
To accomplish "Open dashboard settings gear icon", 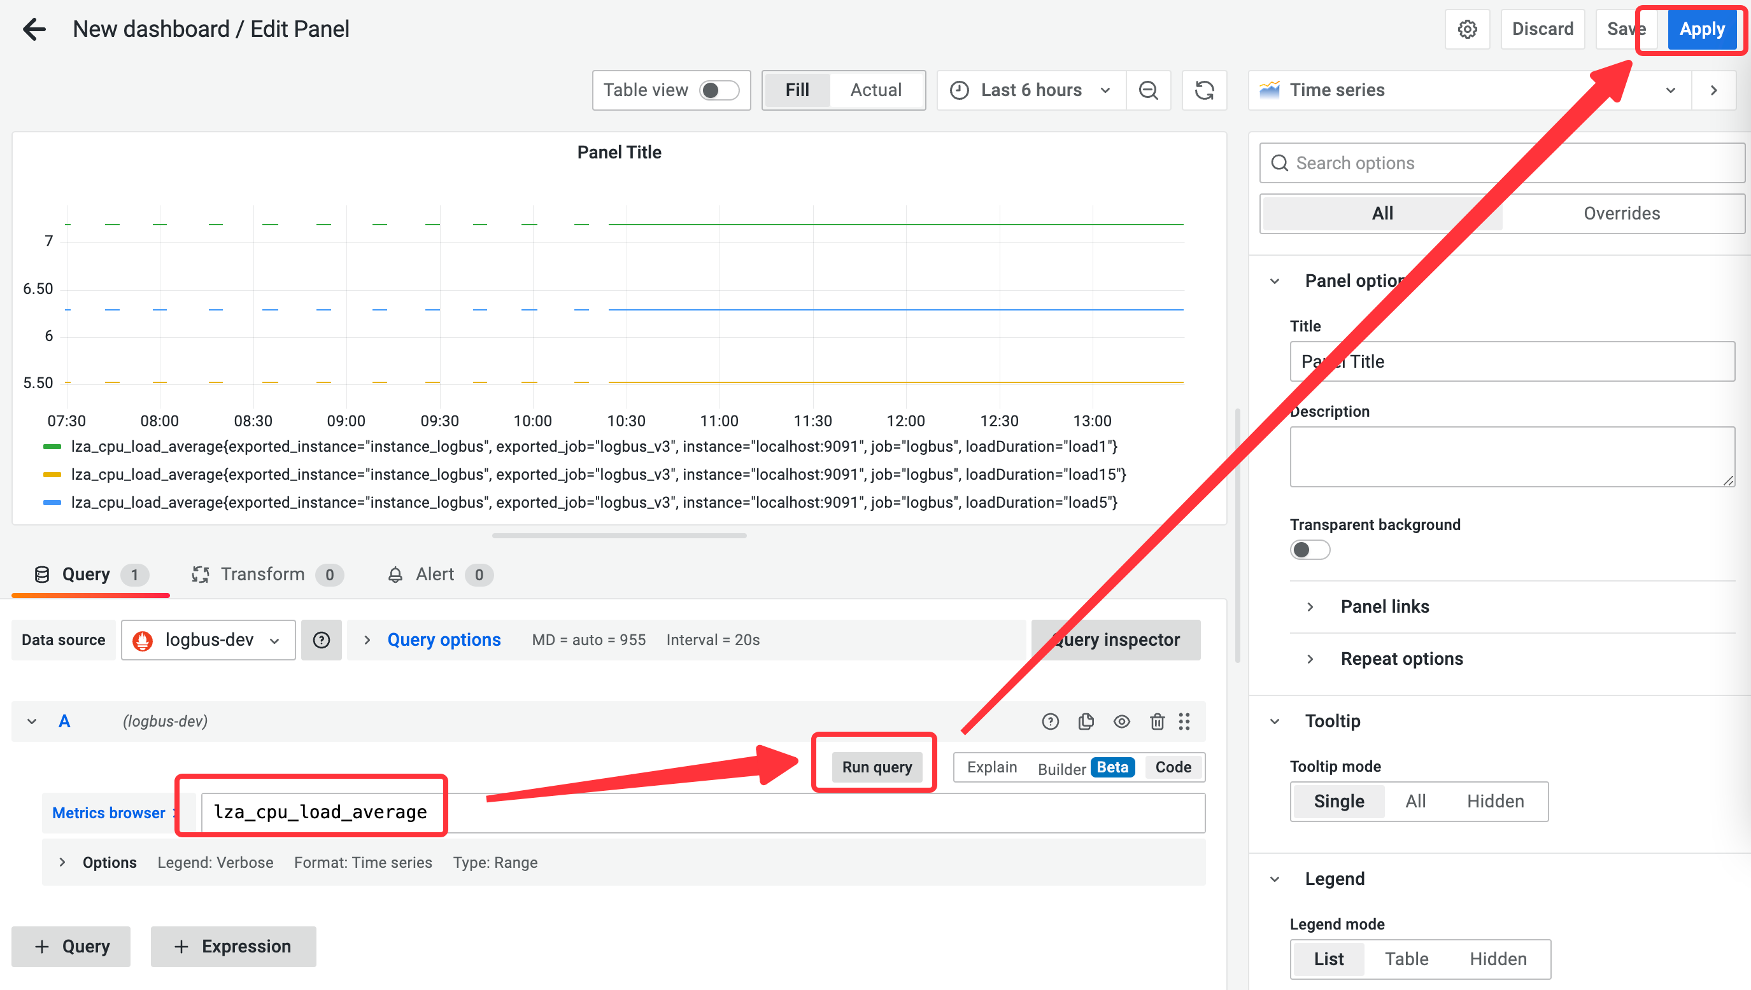I will tap(1467, 29).
